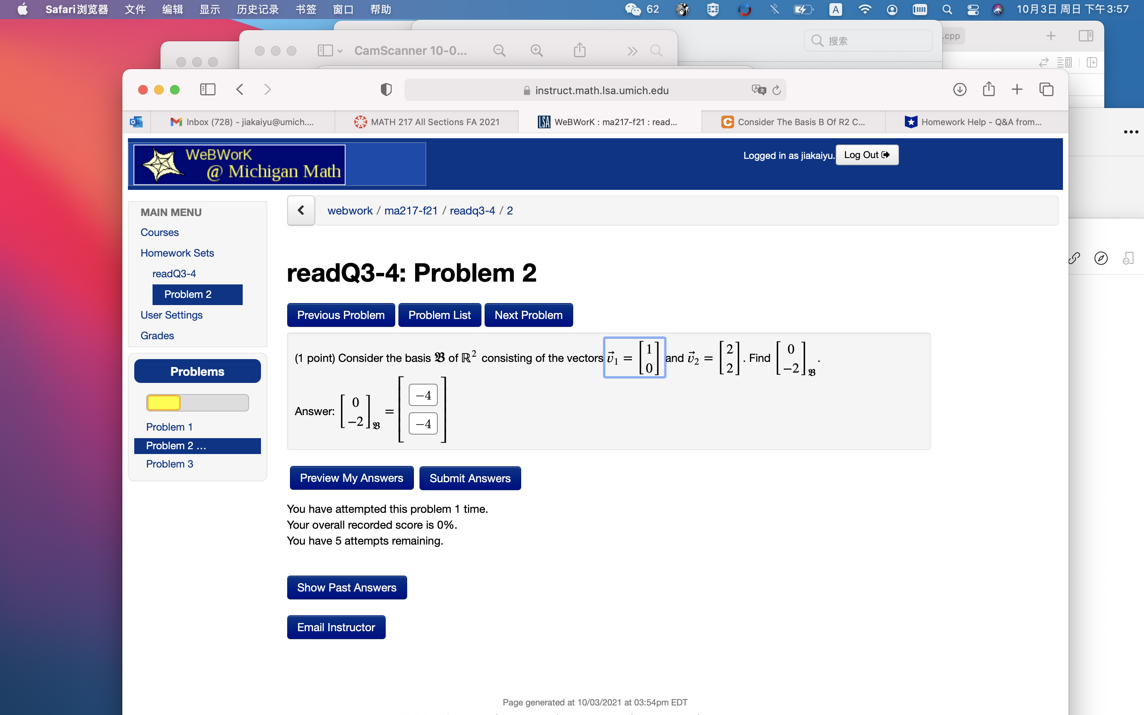Toggle the Safari sidebar icon
The image size is (1144, 715).
tap(207, 89)
